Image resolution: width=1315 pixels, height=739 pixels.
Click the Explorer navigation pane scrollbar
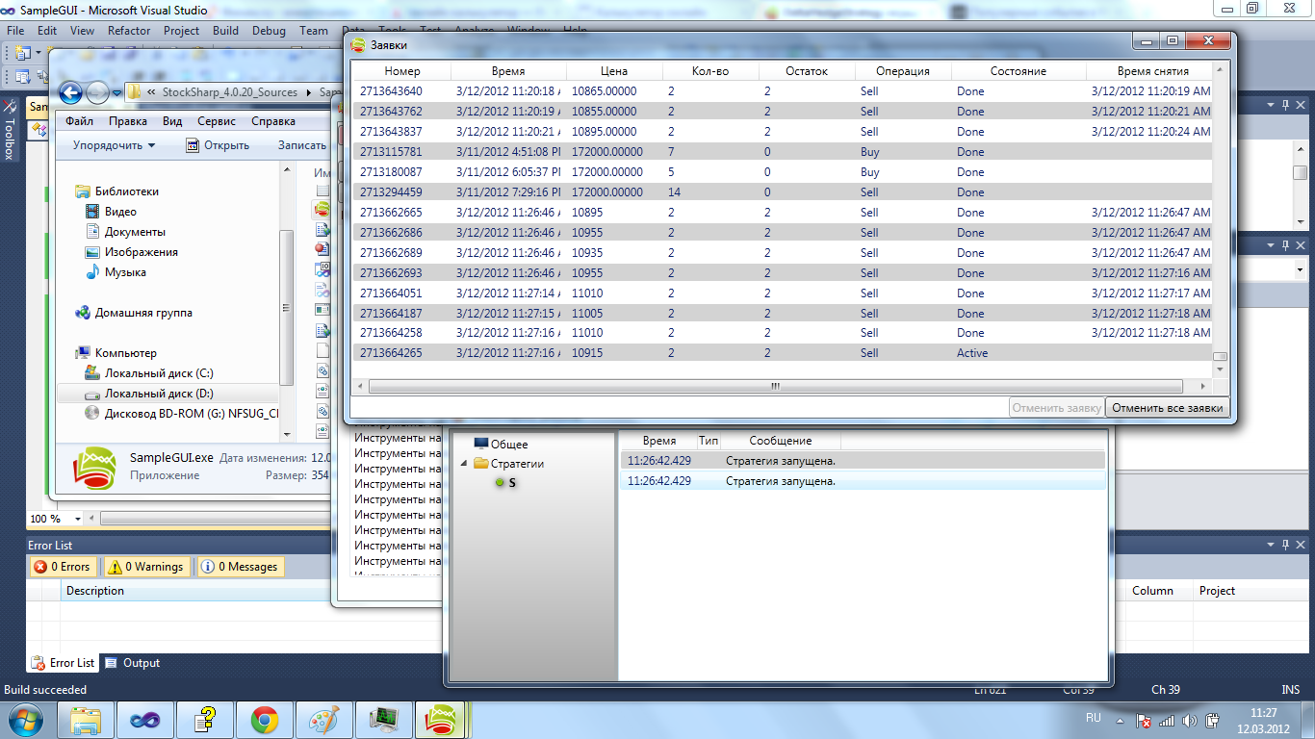[285, 308]
